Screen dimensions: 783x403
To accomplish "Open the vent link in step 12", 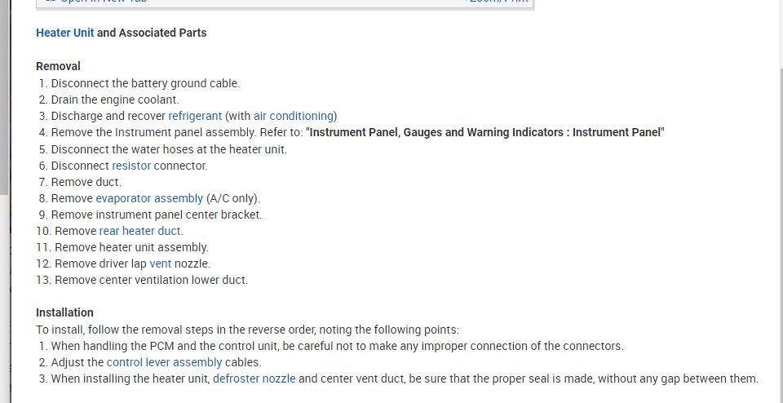I will (161, 263).
